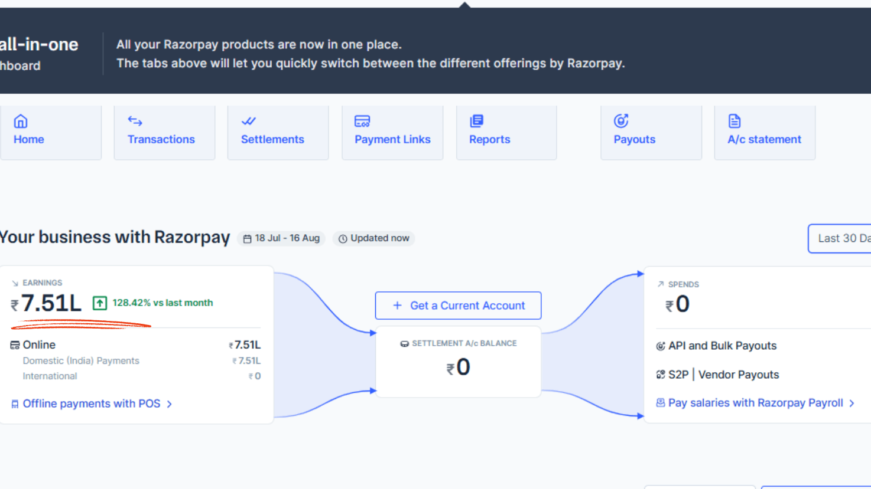Open the Payouts tab
The width and height of the screenshot is (871, 489).
click(x=651, y=133)
